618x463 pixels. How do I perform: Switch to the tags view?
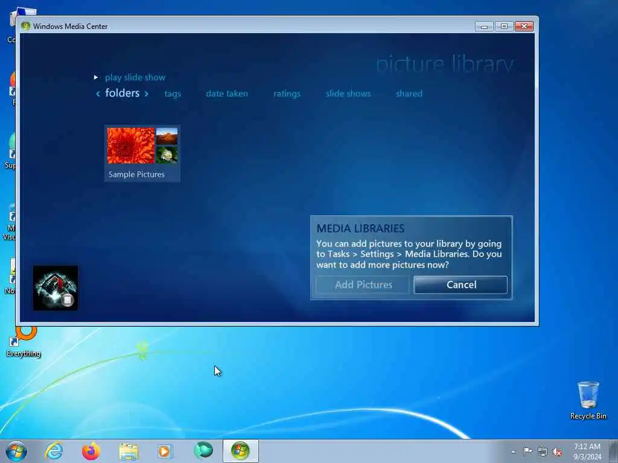pos(173,93)
